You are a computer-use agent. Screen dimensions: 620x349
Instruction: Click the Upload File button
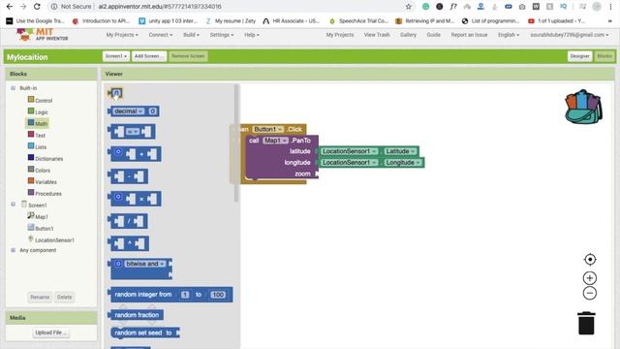pyautogui.click(x=50, y=333)
